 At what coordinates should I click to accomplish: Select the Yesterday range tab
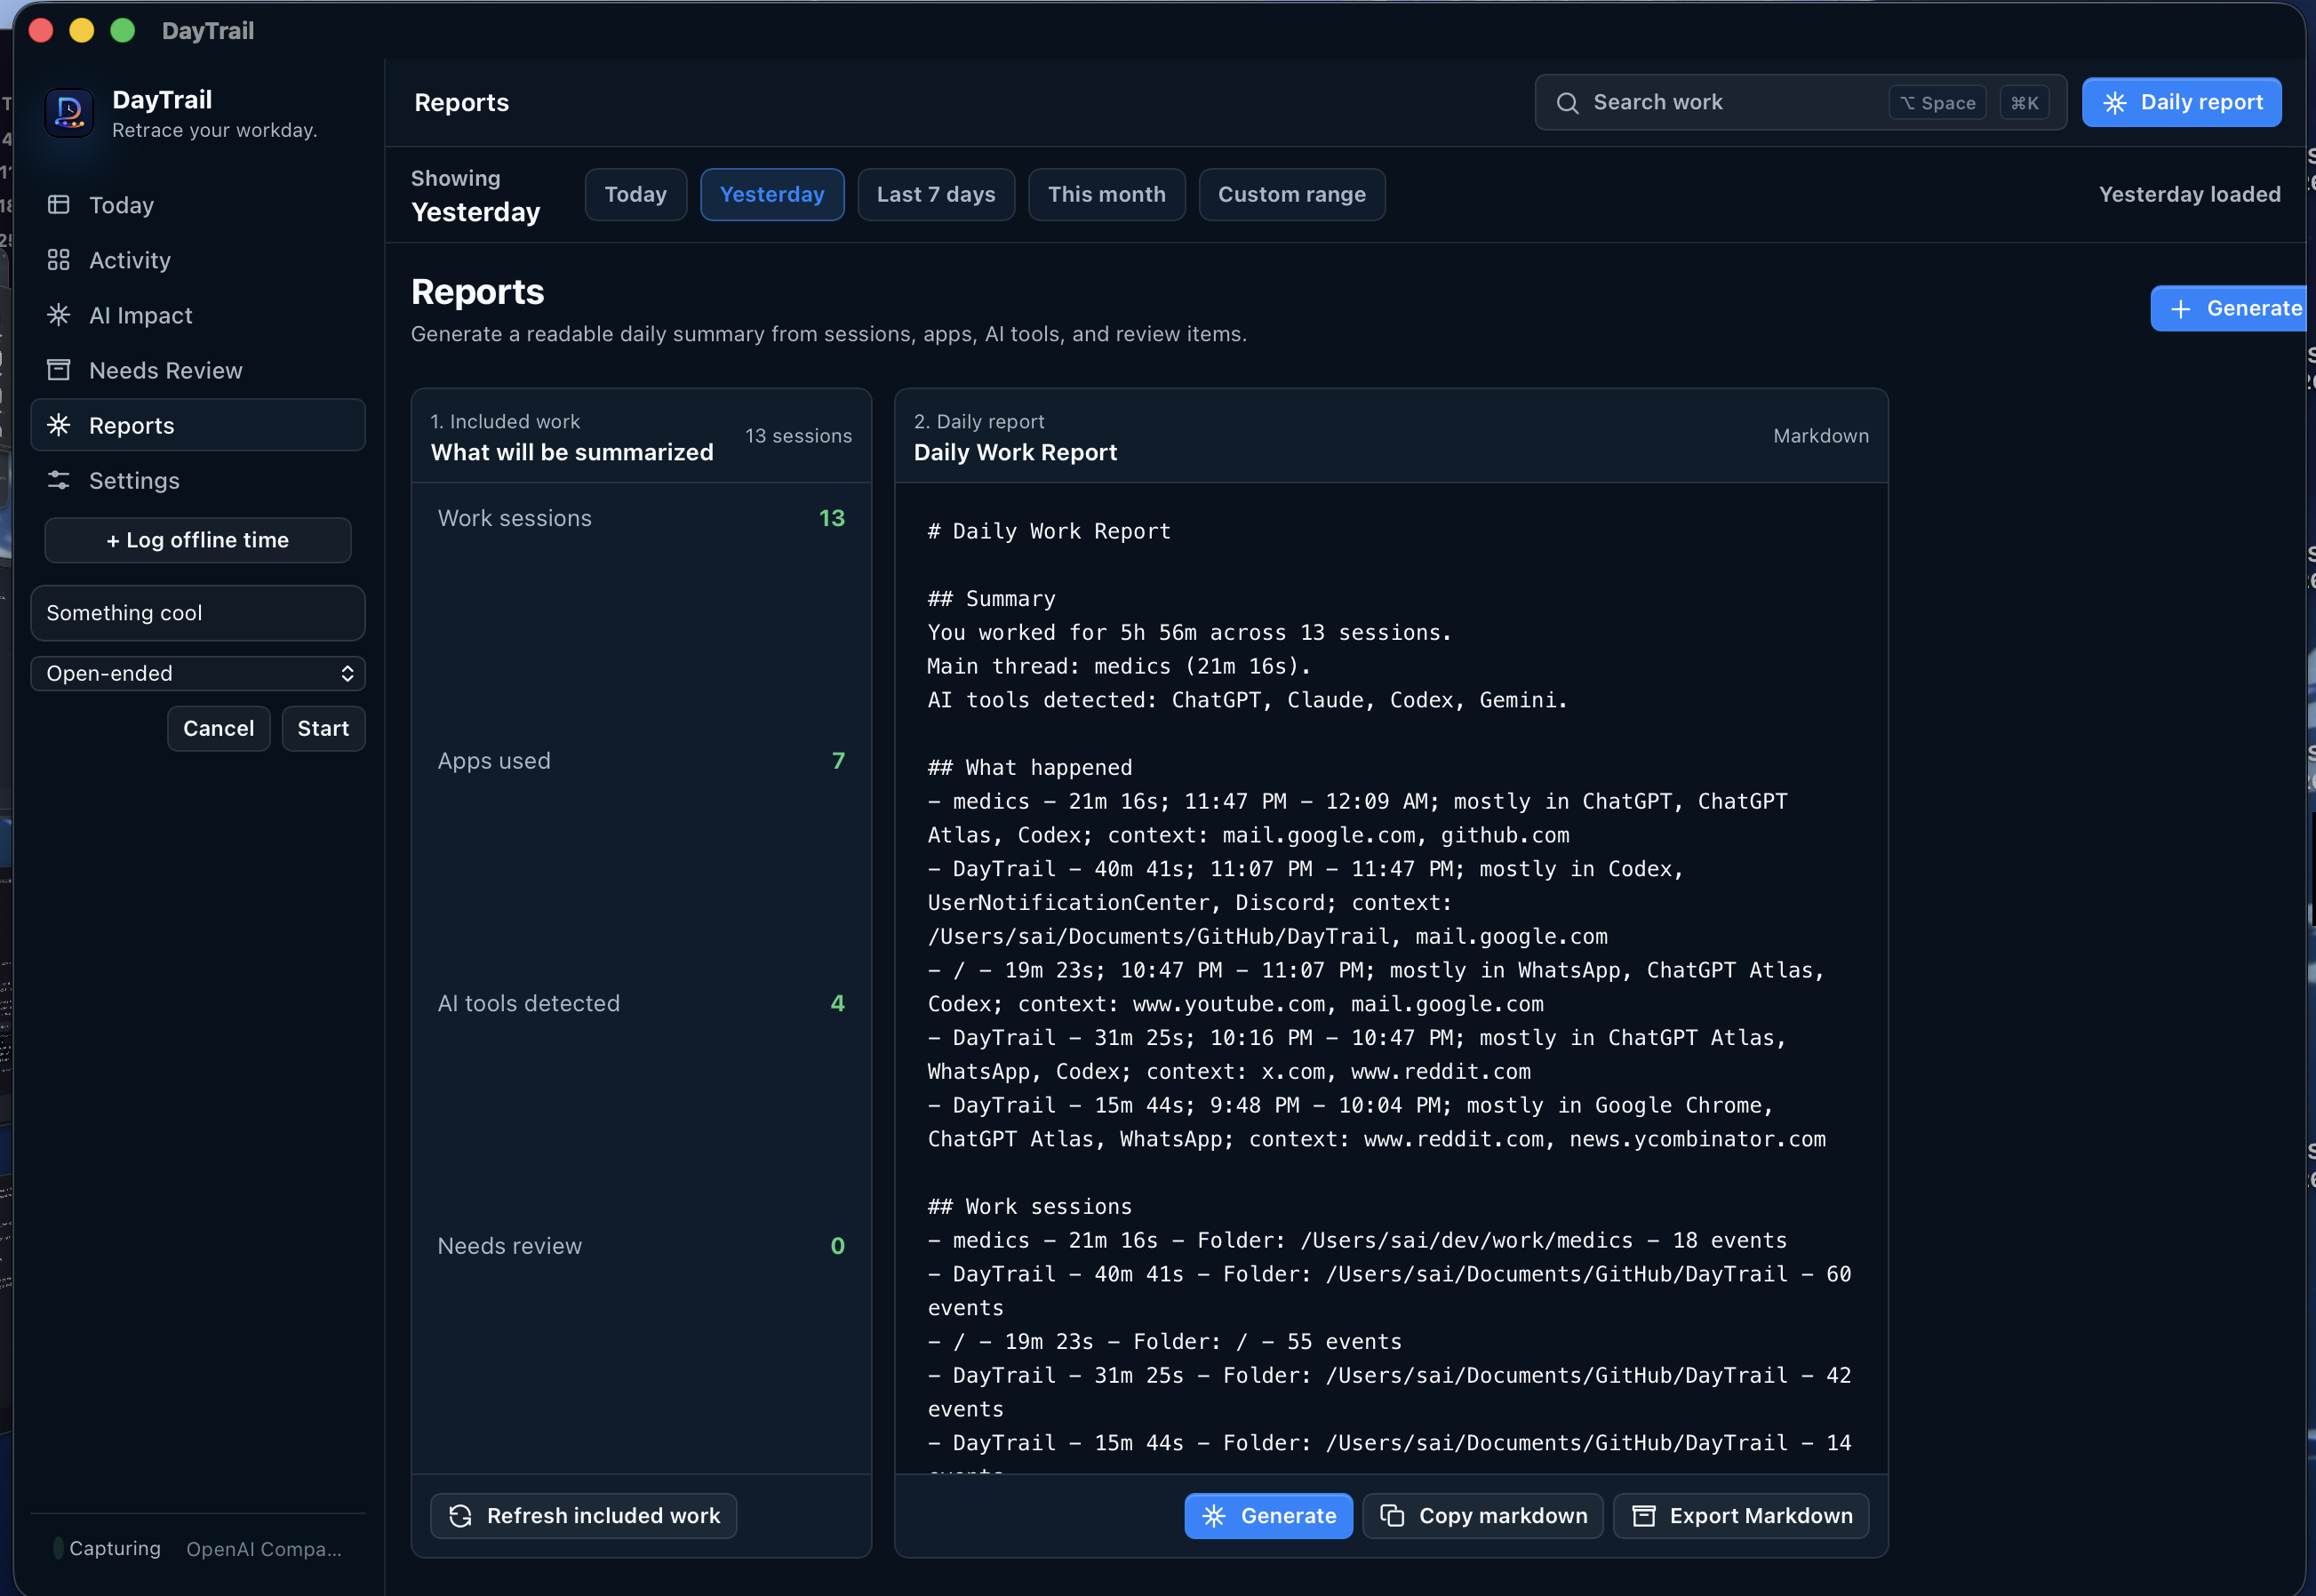771,194
